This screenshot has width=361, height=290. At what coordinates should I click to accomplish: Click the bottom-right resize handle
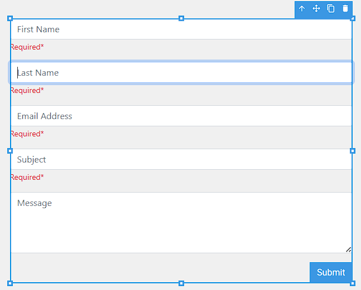(x=353, y=283)
